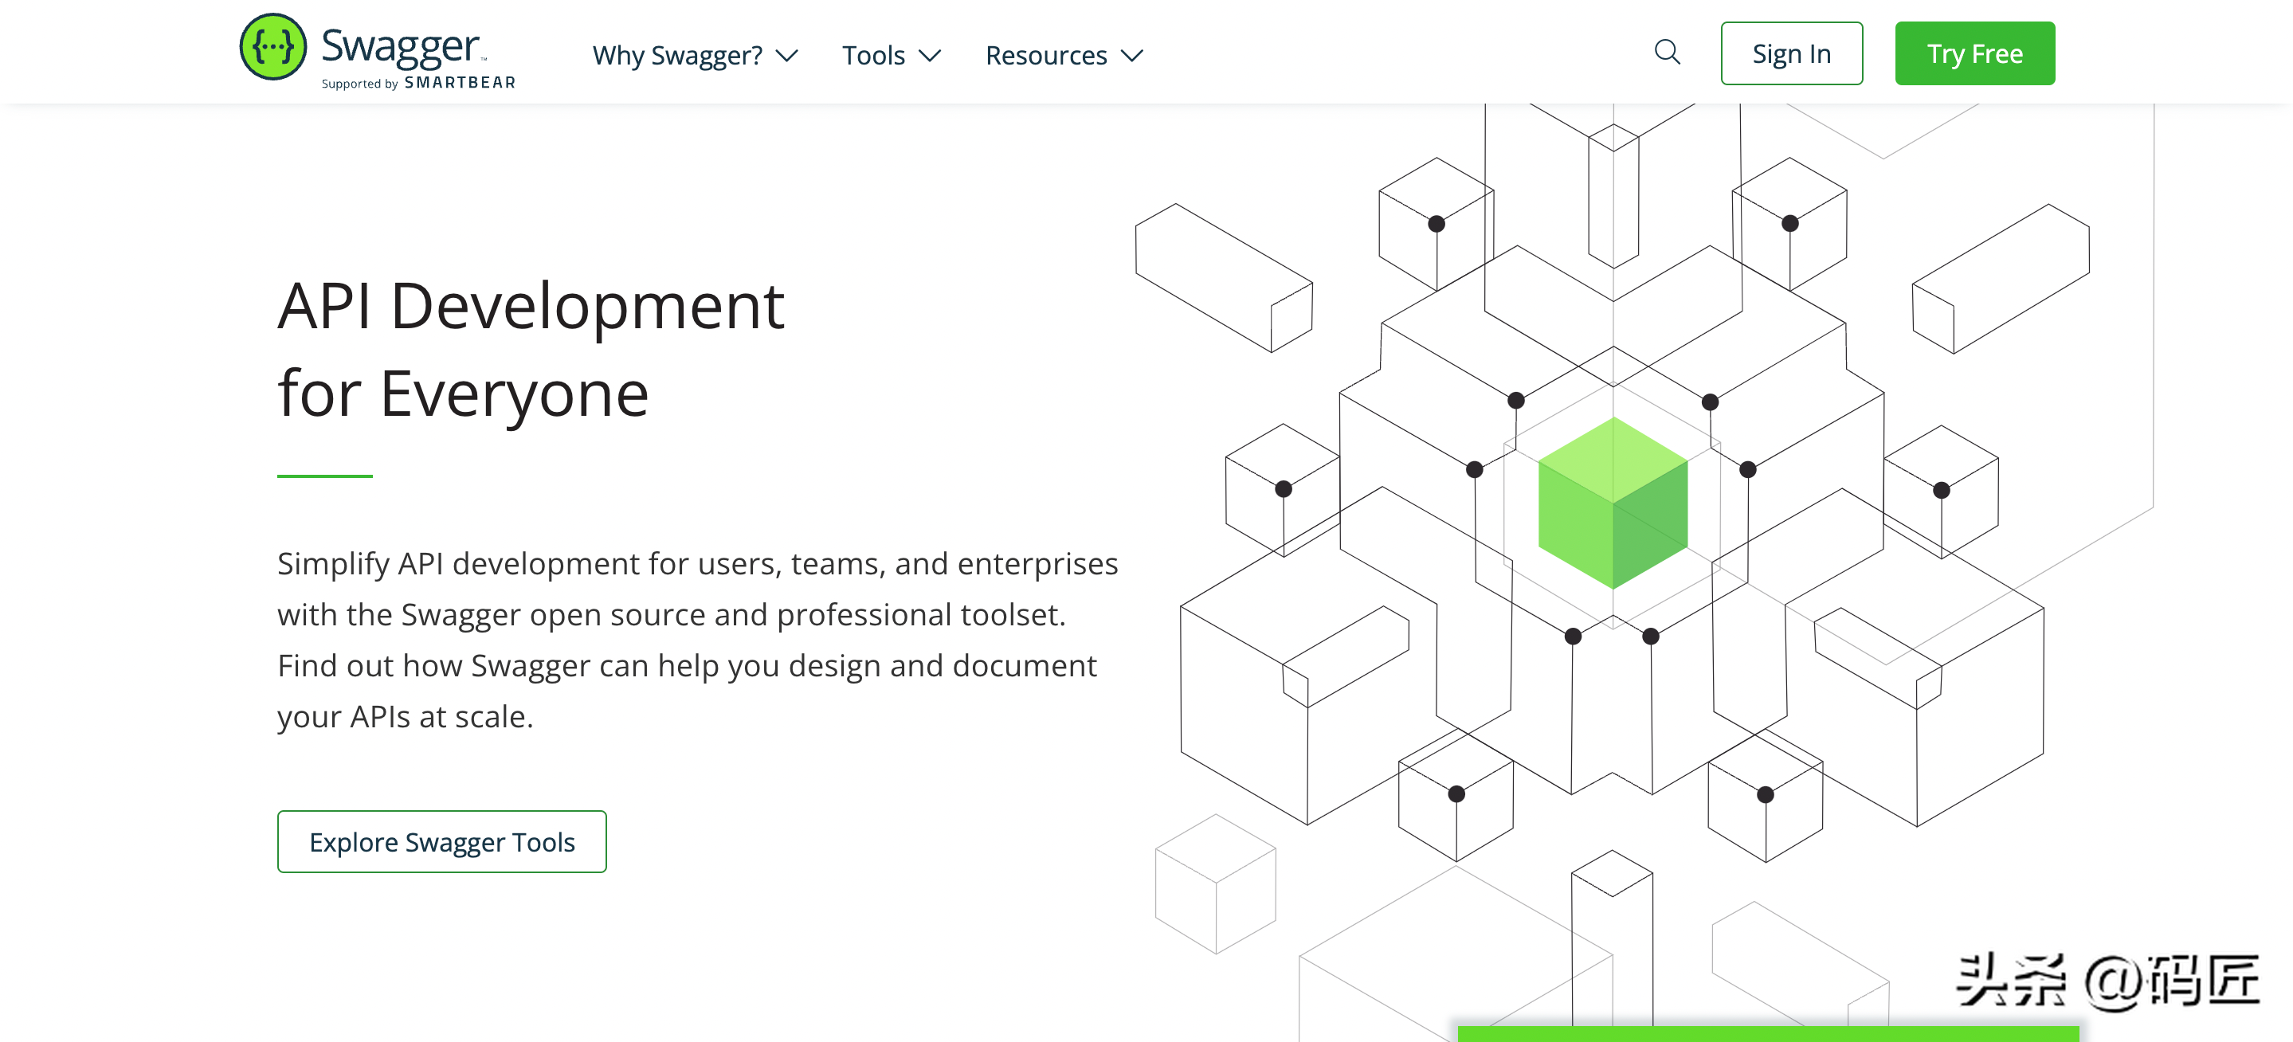Click the green Try Free button
The image size is (2293, 1042).
(1974, 53)
